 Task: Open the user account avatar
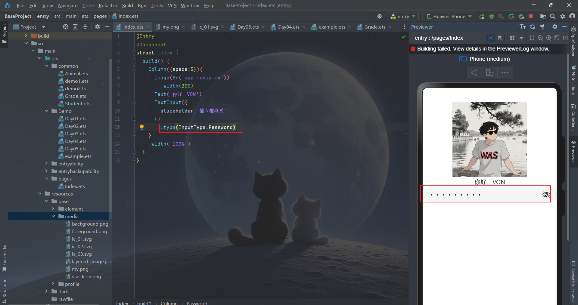click(572, 16)
